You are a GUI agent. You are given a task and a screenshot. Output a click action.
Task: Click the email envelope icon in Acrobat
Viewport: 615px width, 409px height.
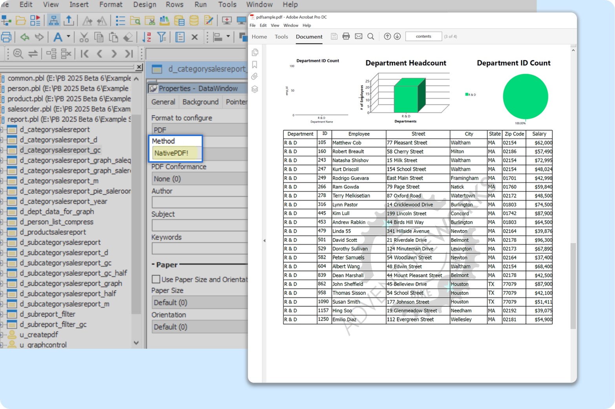[x=358, y=36]
